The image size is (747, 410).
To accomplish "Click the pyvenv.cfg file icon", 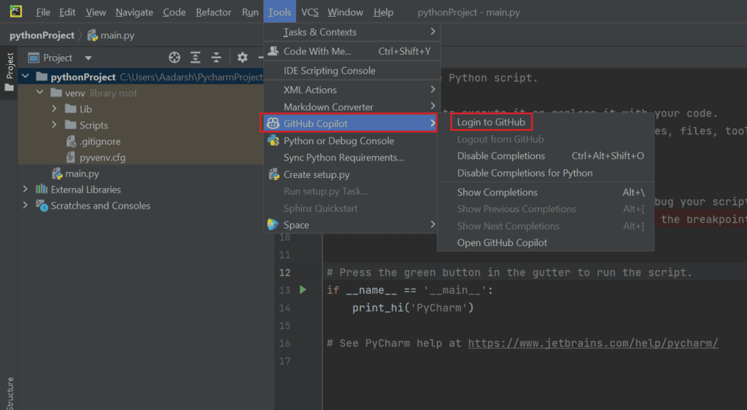I will pos(71,157).
